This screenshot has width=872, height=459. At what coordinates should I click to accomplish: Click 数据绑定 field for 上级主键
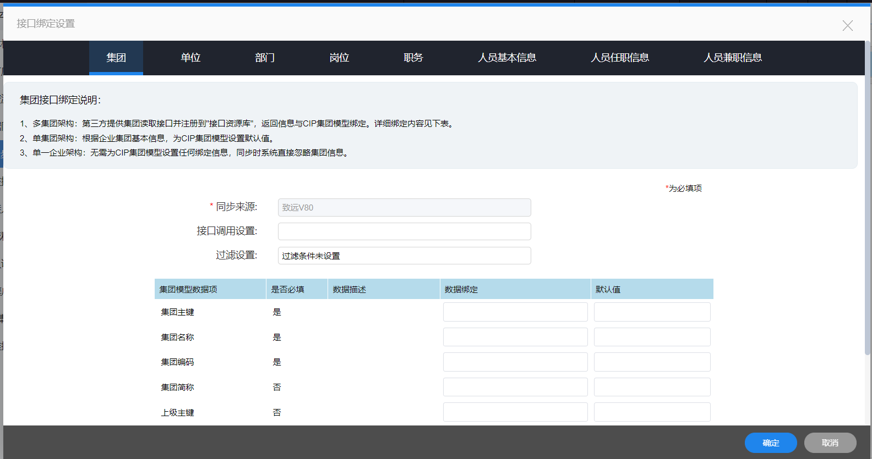(515, 412)
